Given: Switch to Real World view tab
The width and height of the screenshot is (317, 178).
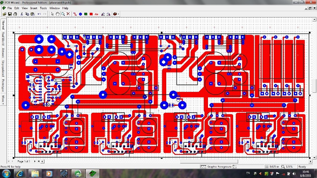Looking at the screenshot, I should coord(3,39).
